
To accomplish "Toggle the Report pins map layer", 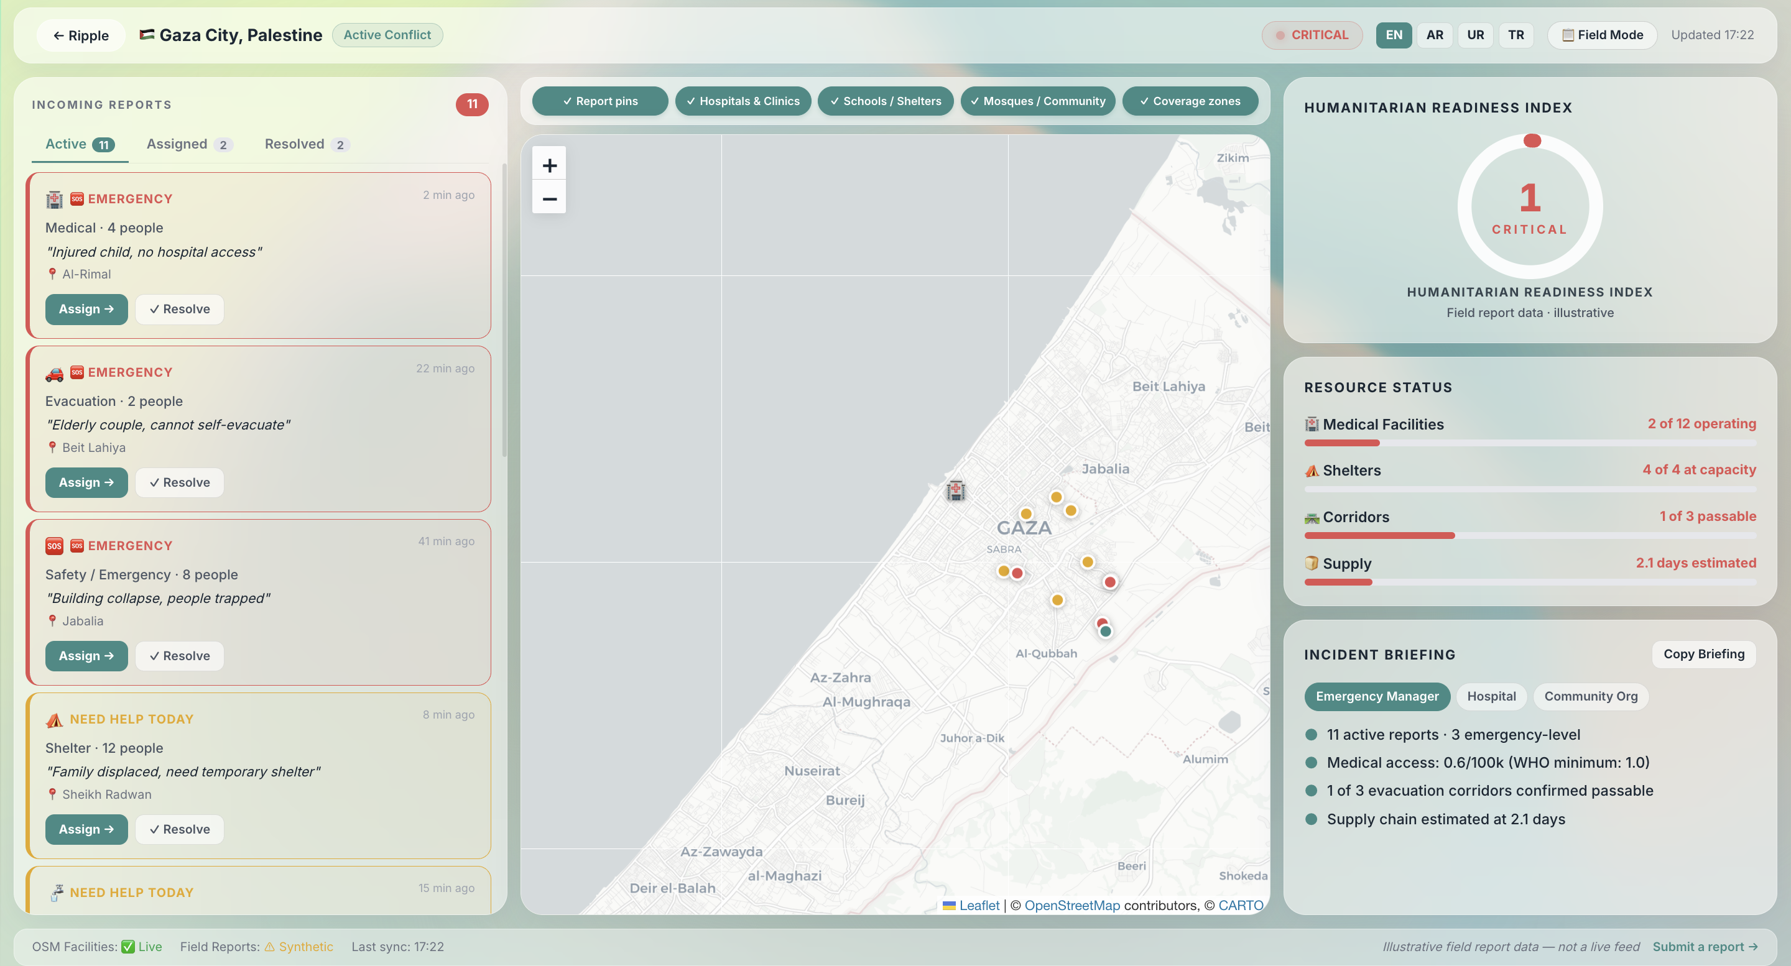I will pyautogui.click(x=599, y=101).
